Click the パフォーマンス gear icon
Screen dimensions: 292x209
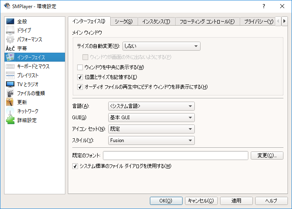10,39
